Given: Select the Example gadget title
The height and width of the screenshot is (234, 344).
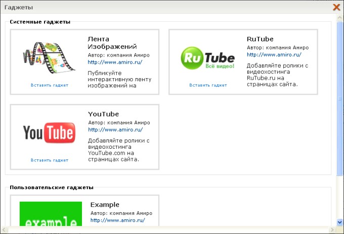Looking at the screenshot, I should click(105, 205).
